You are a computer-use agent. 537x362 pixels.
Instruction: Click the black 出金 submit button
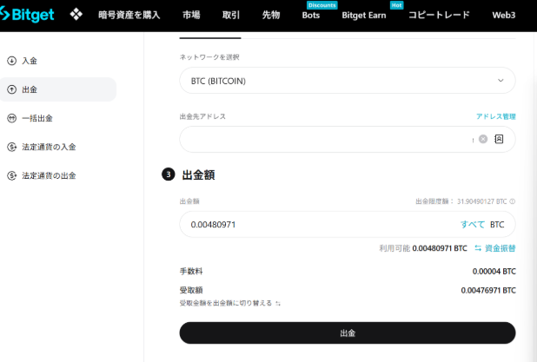[348, 332]
